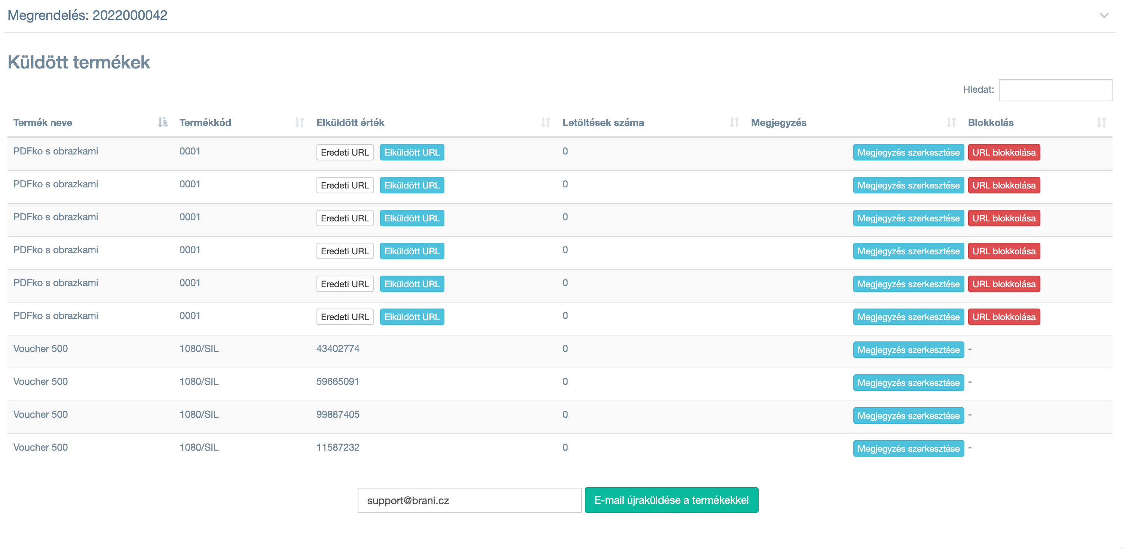Click into the Hledat search field
Image resolution: width=1123 pixels, height=549 pixels.
[1055, 90]
